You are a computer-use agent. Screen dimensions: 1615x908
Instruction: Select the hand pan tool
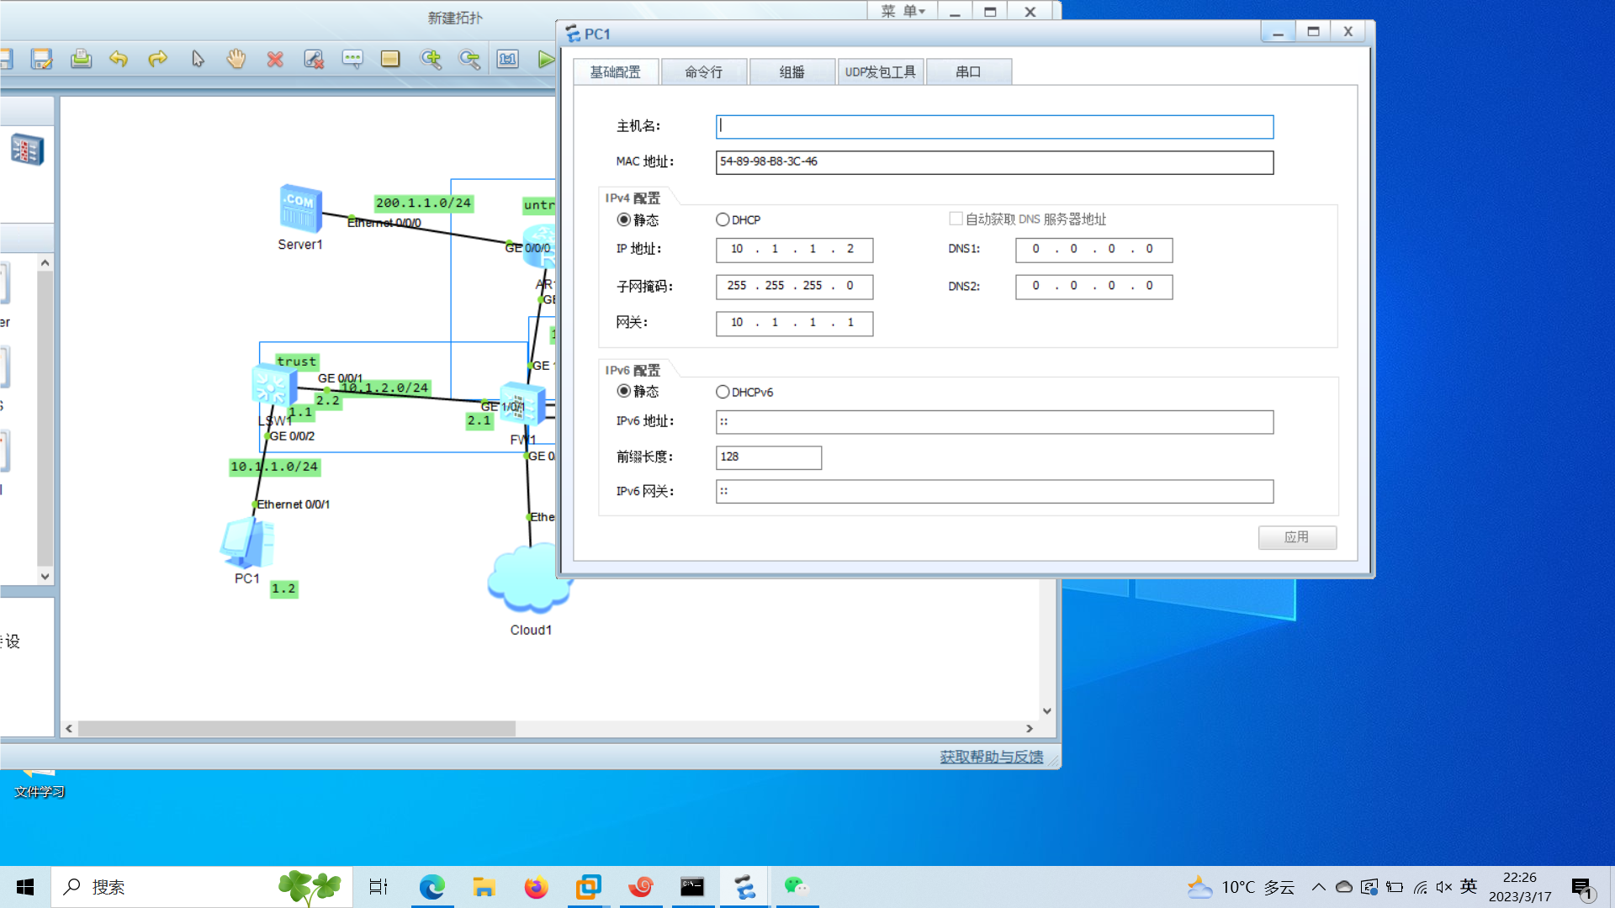[x=236, y=59]
